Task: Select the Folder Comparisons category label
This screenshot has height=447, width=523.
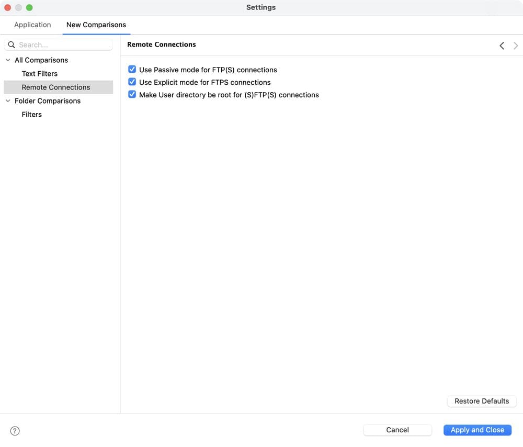Action: (48, 101)
